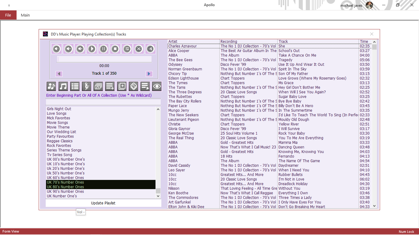Deselect UK 70's Number Ones collection
Image resolution: width=419 pixels, height=235 pixels.
(x=101, y=182)
